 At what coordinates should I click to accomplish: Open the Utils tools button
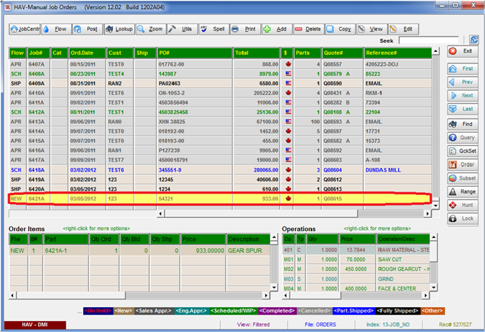182,29
